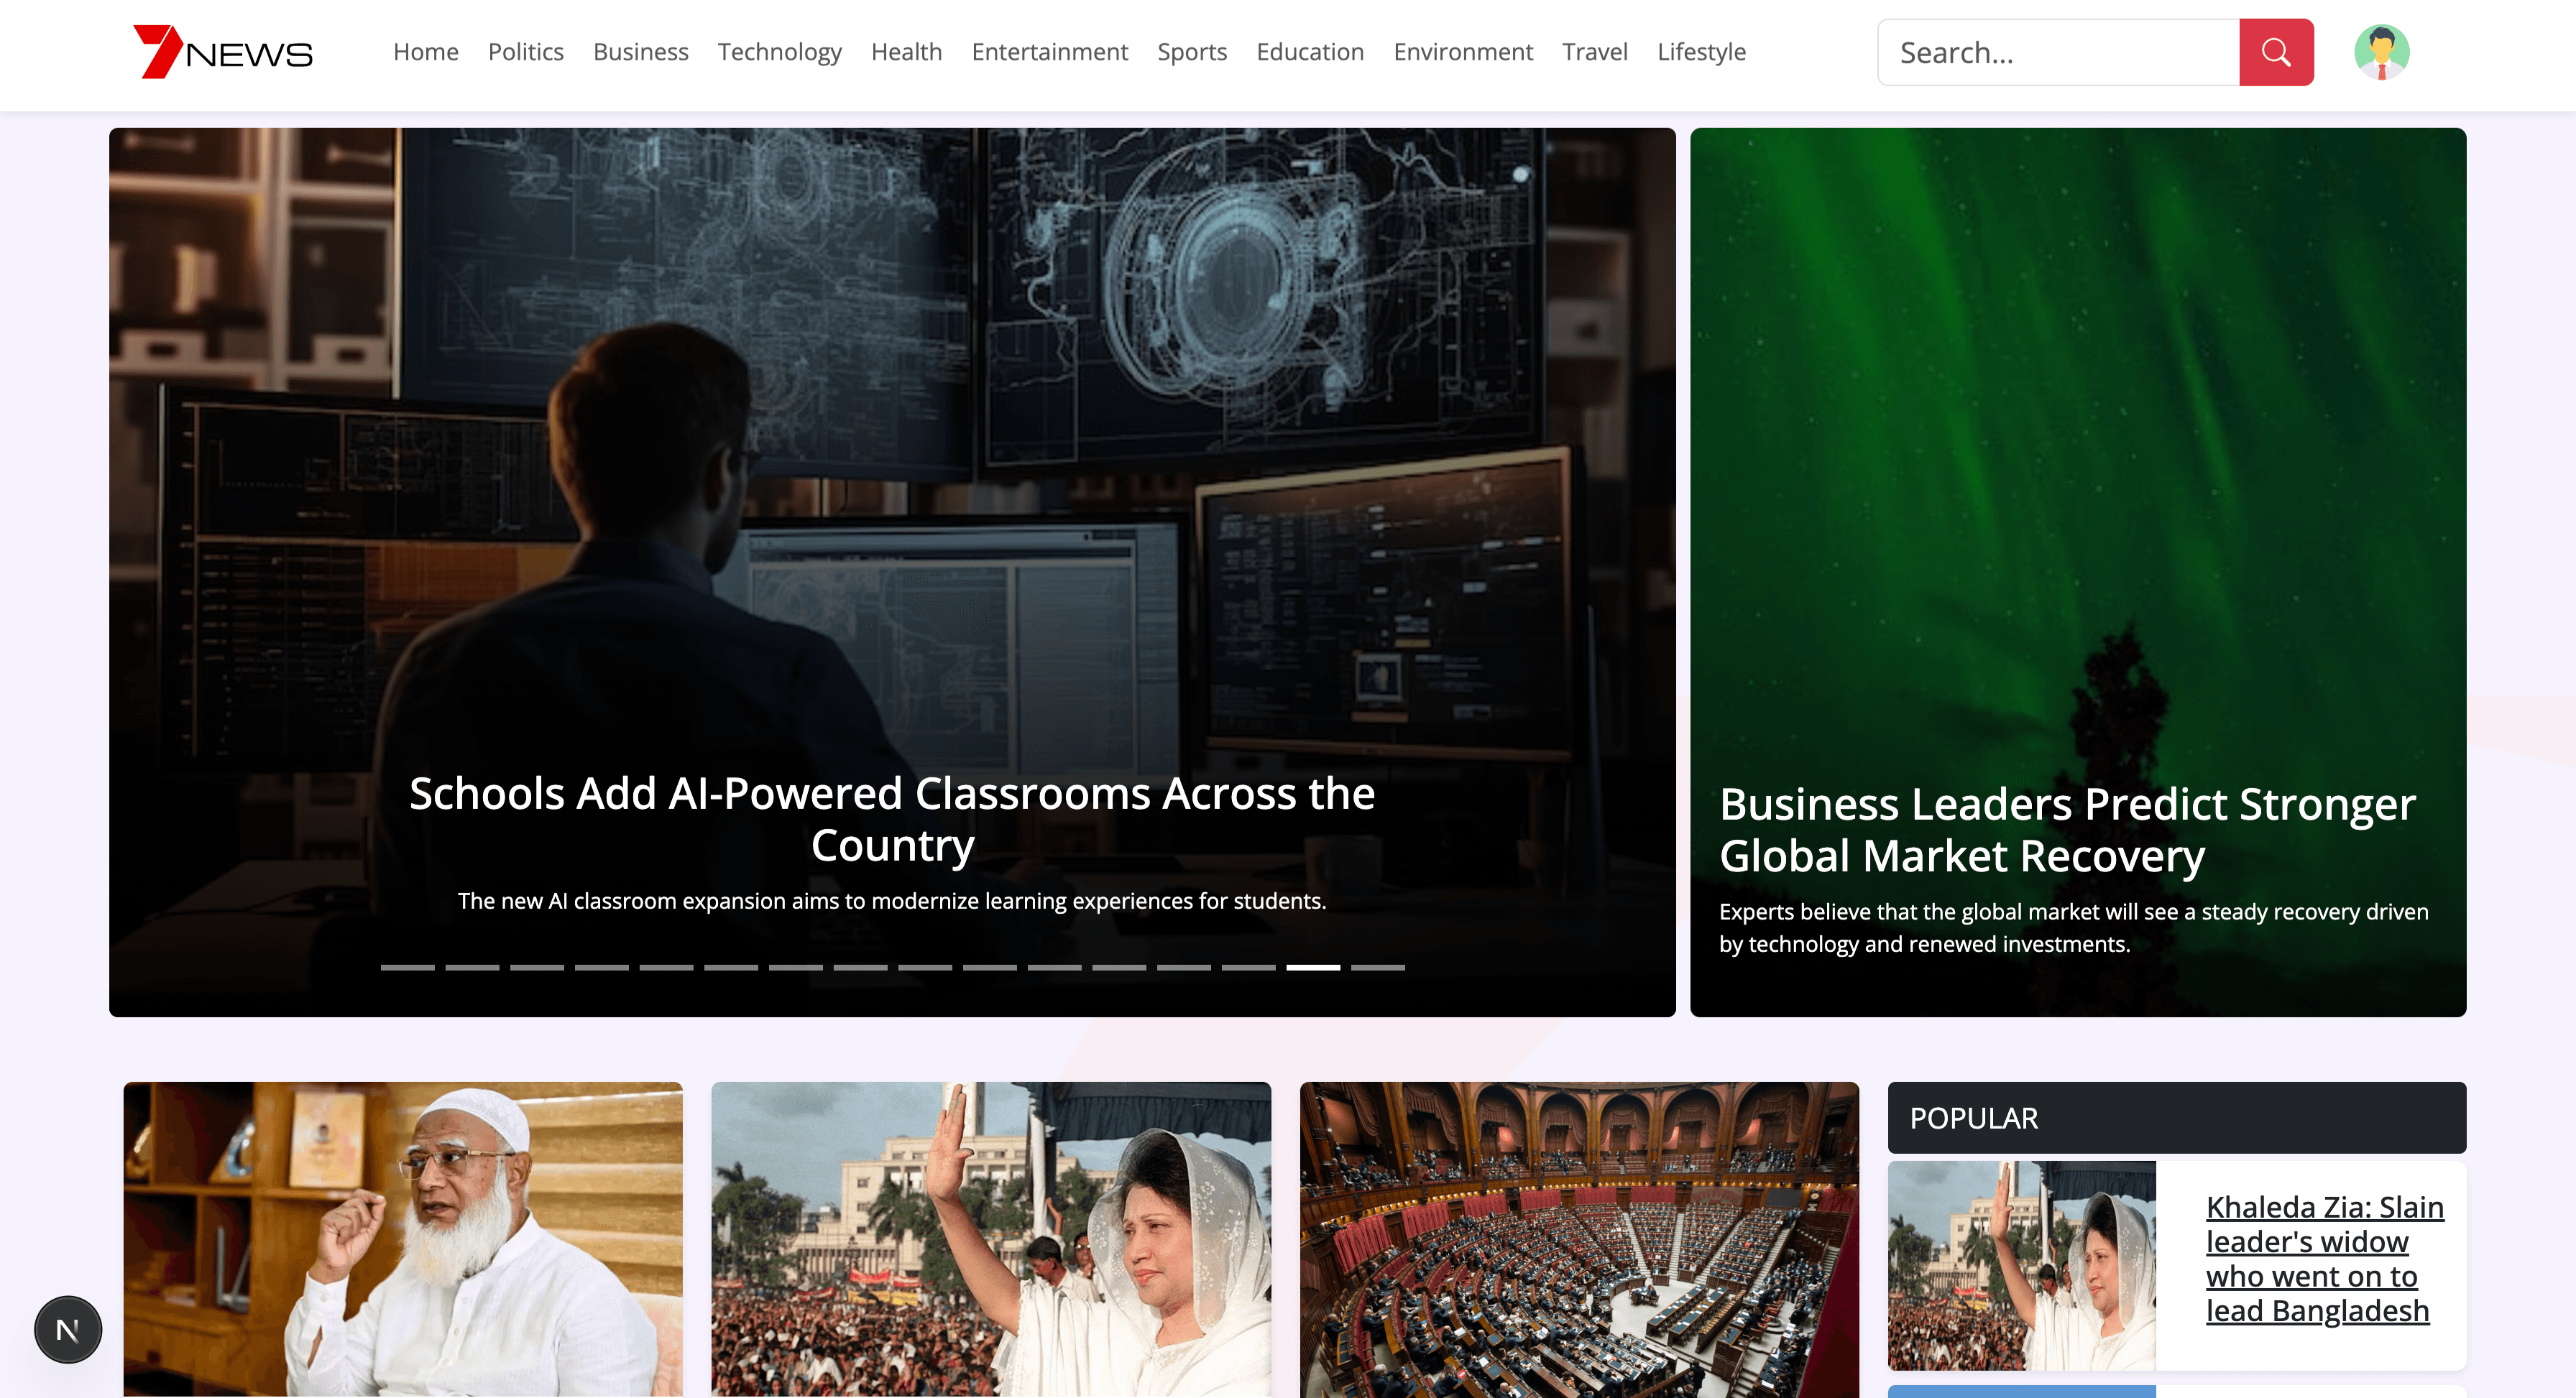Screen dimensions: 2576x1398
Task: Visit the Travel section
Action: [1594, 52]
